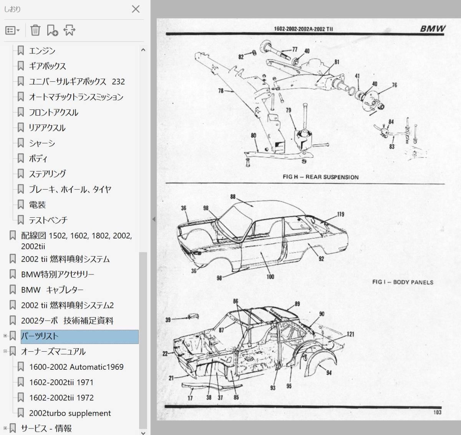The height and width of the screenshot is (435, 461).
Task: Click the FIG I – BODY PANELS caption
Action: (x=403, y=282)
